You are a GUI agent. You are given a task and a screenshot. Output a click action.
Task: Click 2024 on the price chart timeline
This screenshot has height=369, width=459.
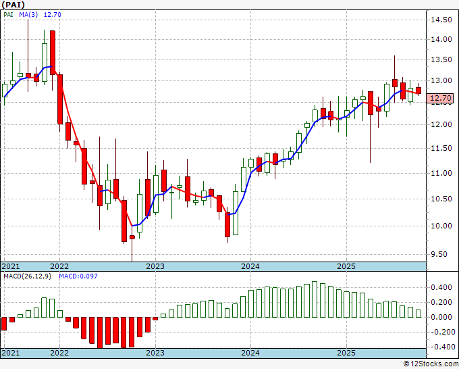click(250, 266)
